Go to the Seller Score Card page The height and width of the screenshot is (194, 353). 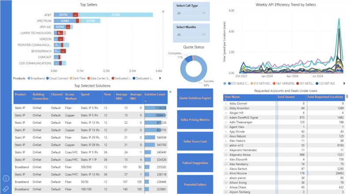pyautogui.click(x=195, y=141)
